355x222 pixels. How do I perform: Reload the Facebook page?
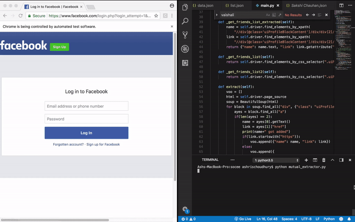[20, 16]
